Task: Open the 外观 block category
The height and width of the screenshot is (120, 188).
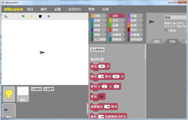Action: pos(135,16)
